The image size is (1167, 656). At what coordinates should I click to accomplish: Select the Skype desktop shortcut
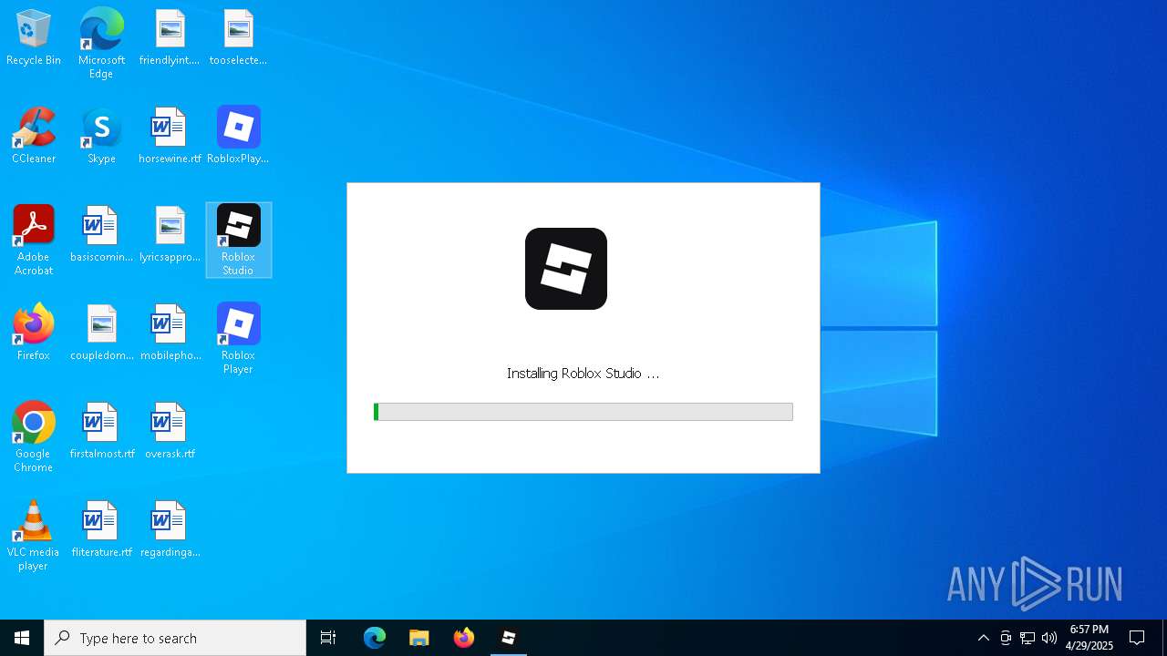pyautogui.click(x=101, y=136)
